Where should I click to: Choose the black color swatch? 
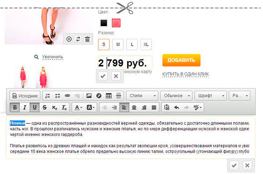(x=104, y=23)
